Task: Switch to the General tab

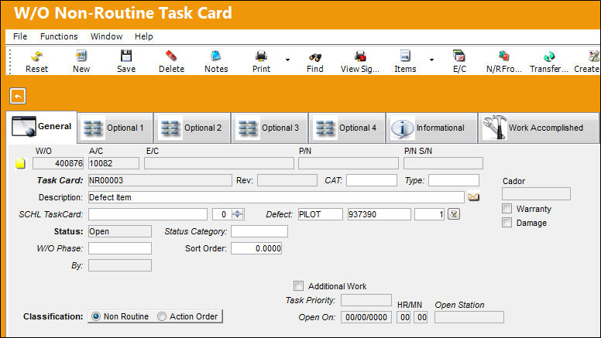Action: (42, 127)
